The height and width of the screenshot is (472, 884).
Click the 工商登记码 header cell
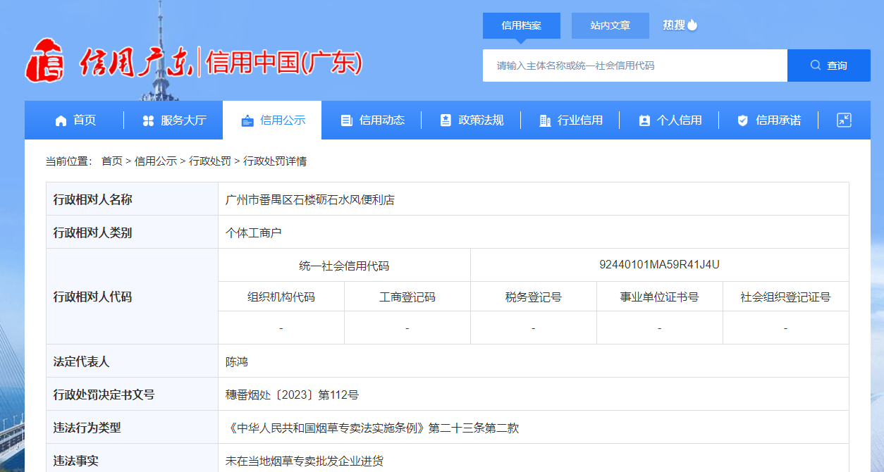point(407,297)
